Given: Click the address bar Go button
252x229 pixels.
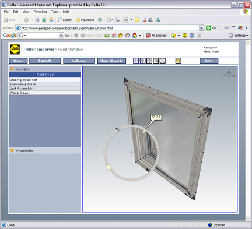Looking at the screenshot, I should (211, 28).
